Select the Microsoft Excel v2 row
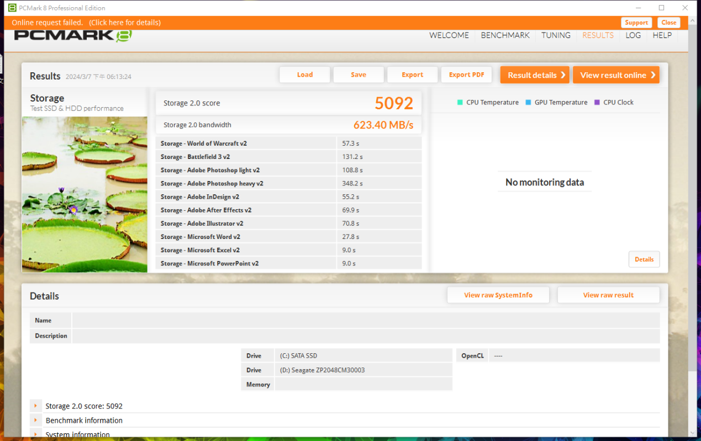Image resolution: width=701 pixels, height=441 pixels. 288,250
